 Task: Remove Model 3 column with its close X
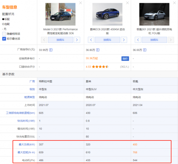pos(80,3)
